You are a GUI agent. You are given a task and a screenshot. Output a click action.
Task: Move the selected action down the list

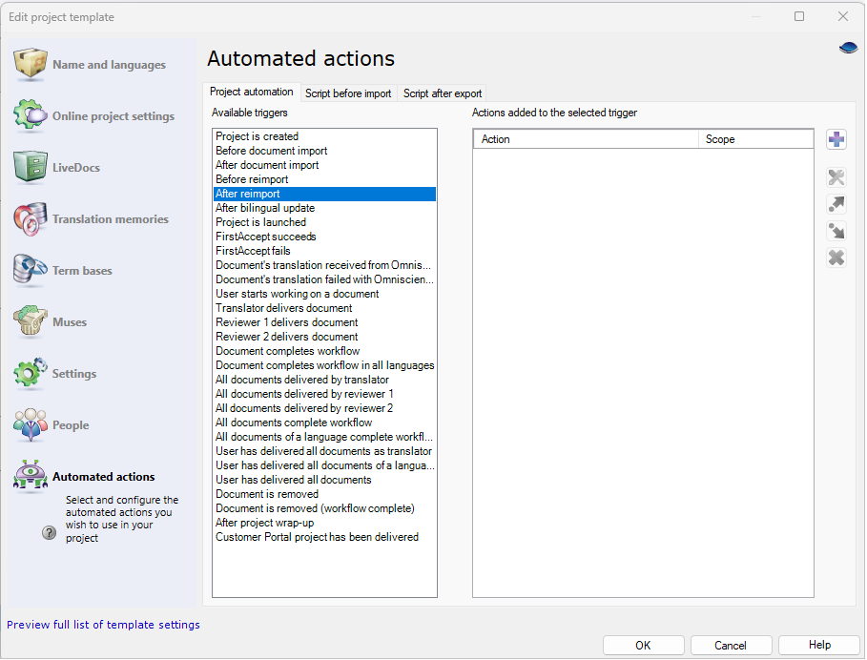tap(836, 230)
